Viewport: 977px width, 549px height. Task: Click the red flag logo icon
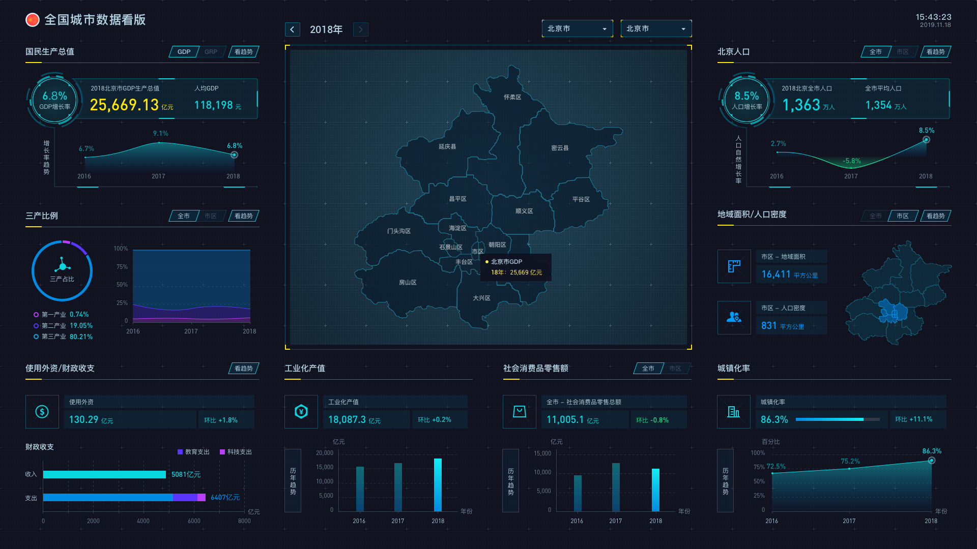coord(33,20)
